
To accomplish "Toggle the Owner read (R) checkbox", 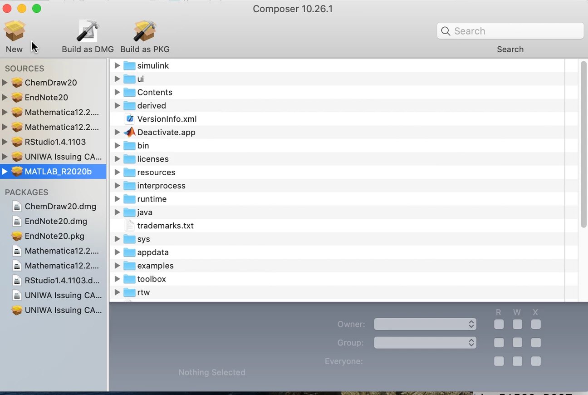I will tap(499, 324).
